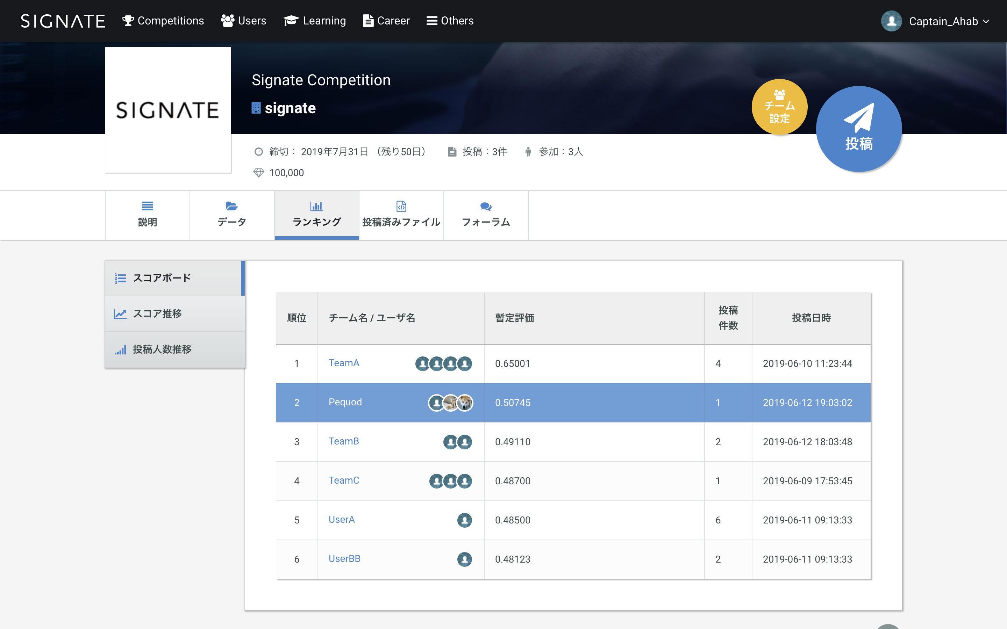This screenshot has height=629, width=1007.
Task: Open the Learning nav item
Action: point(315,21)
